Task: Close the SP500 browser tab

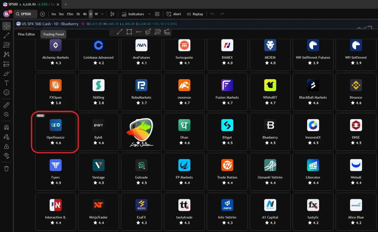Action: pyautogui.click(x=58, y=4)
